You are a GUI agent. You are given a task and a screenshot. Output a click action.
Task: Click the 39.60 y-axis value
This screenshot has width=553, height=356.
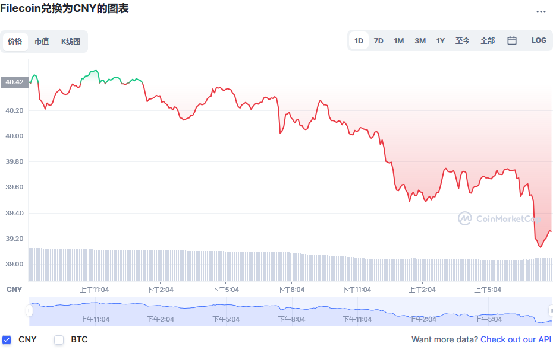(14, 187)
